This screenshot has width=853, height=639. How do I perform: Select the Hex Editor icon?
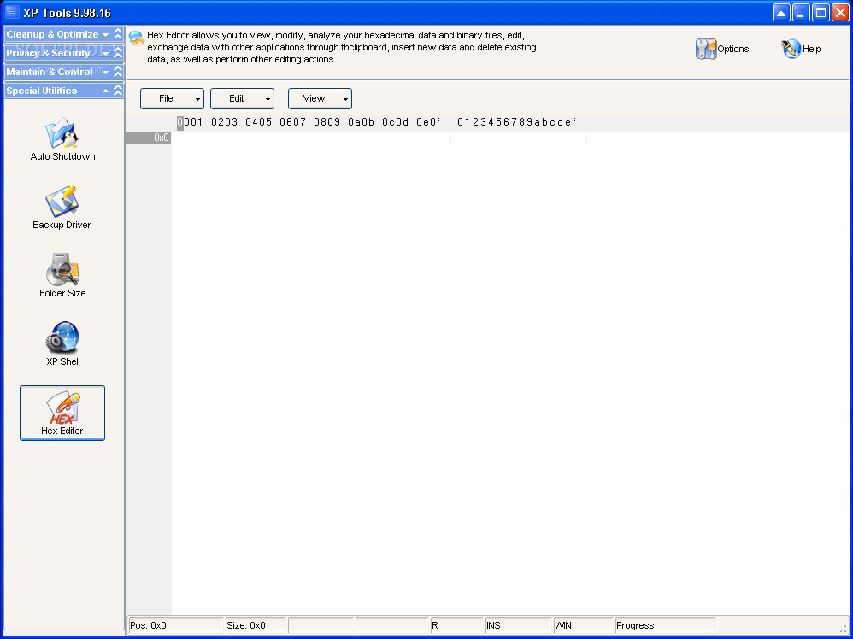pyautogui.click(x=62, y=413)
